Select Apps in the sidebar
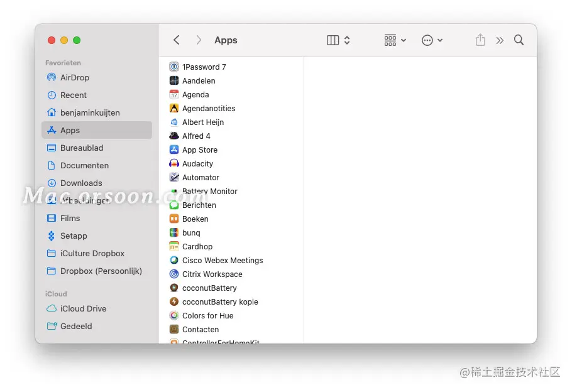The height and width of the screenshot is (390, 572). click(x=97, y=130)
